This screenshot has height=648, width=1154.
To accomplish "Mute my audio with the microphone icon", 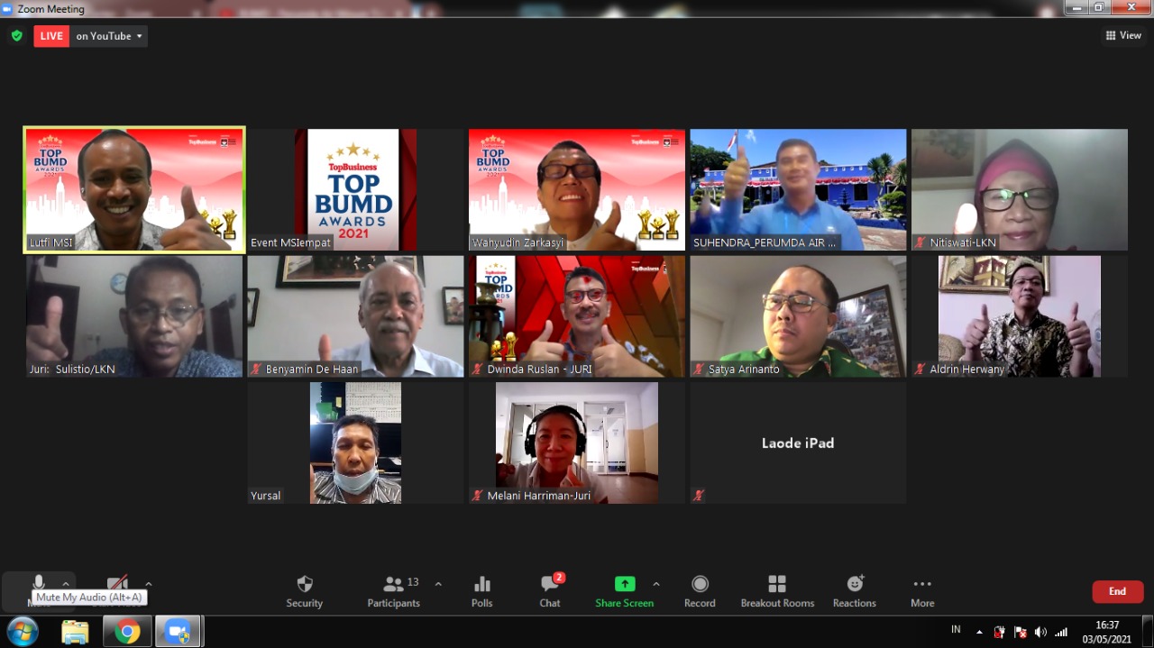I will [x=38, y=582].
